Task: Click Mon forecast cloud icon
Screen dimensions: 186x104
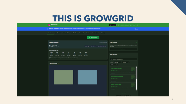Action: (86, 54)
